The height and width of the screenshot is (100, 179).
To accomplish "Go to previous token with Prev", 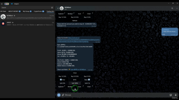I will [x=62, y=80].
